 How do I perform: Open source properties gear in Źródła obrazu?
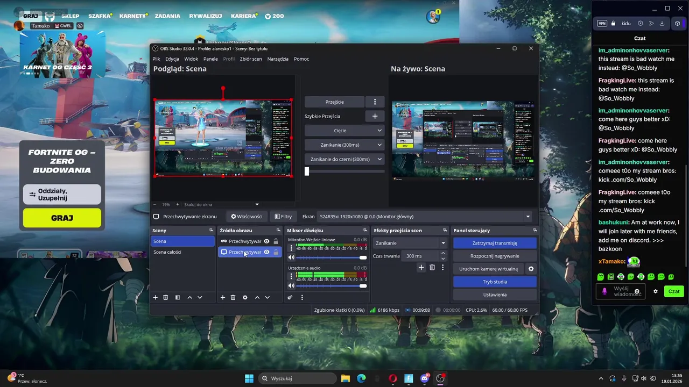(x=245, y=297)
